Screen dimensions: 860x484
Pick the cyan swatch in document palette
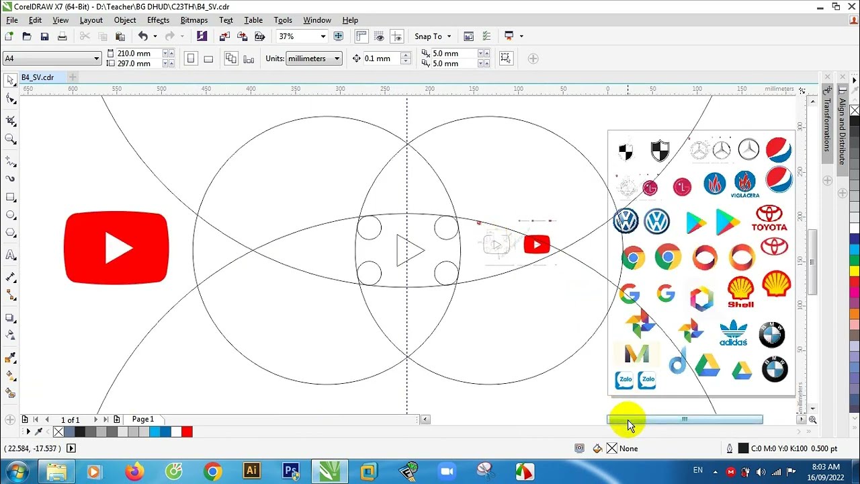click(155, 432)
